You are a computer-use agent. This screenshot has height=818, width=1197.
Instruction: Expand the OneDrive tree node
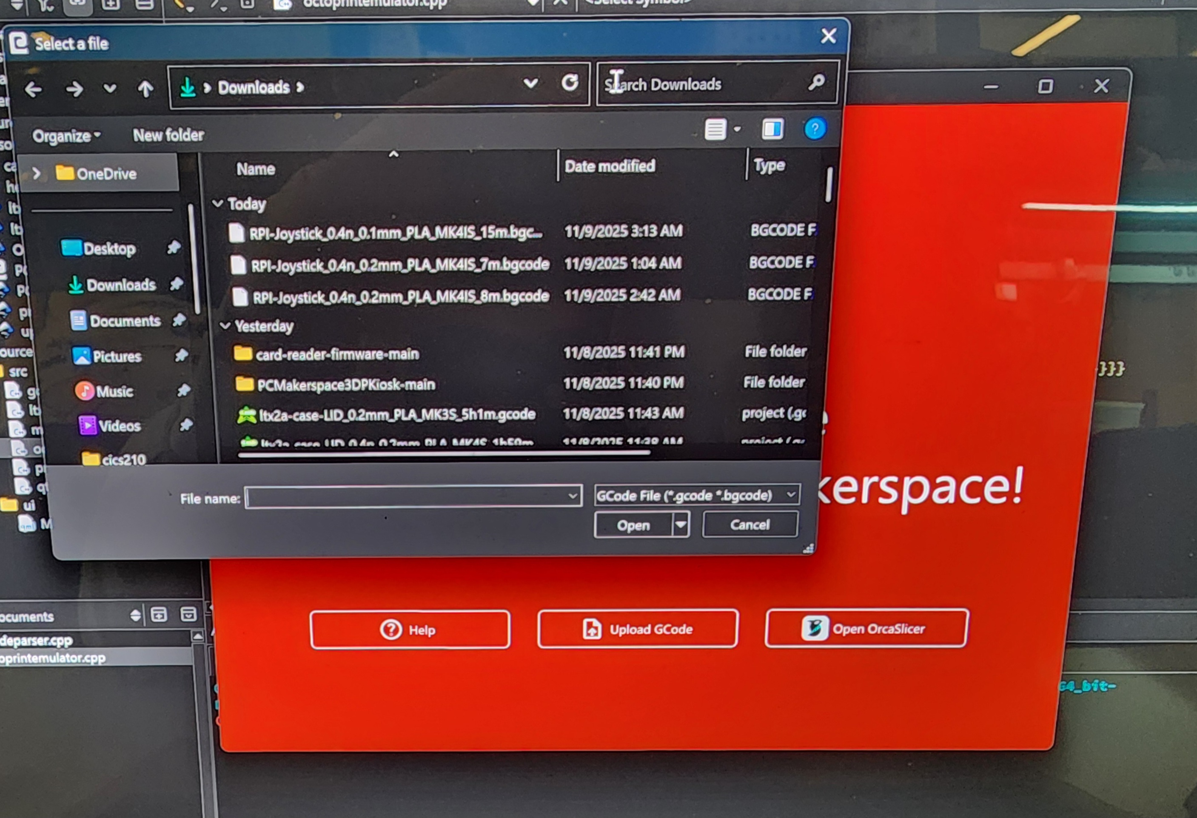coord(36,173)
